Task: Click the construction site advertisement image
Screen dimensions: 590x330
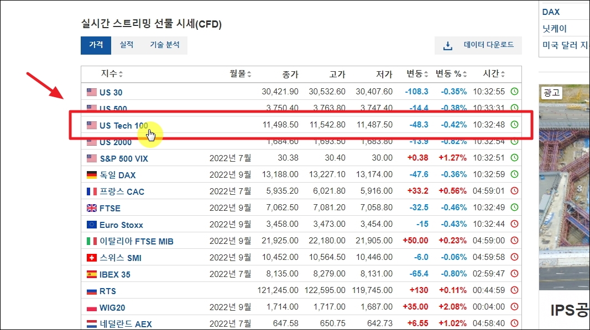Action: coord(565,187)
